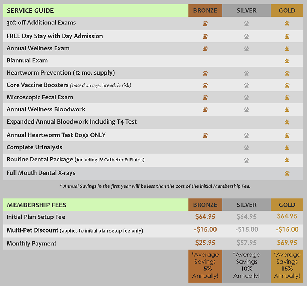Screen dimensions: 307x286
Task: Click the Gold paw for Core Vaccine Boosters
Action: 287,85
